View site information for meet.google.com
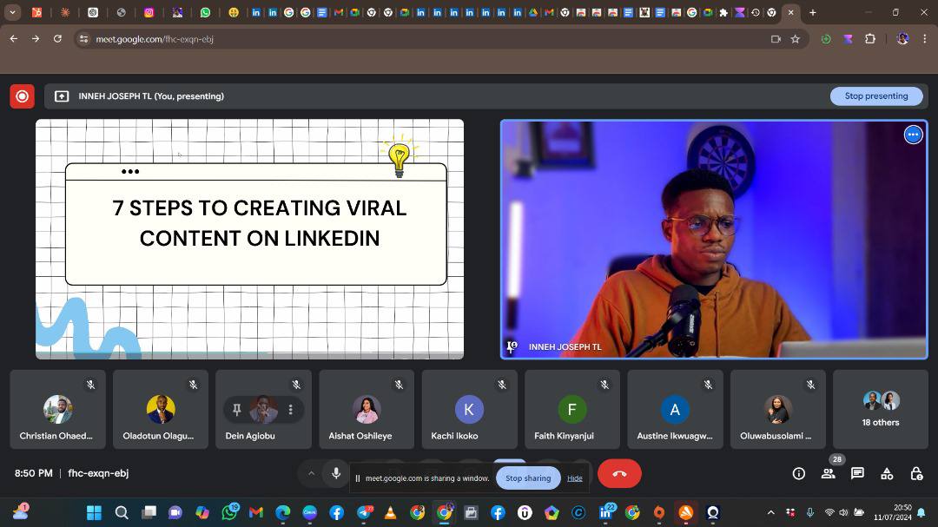The width and height of the screenshot is (938, 527). (x=83, y=39)
